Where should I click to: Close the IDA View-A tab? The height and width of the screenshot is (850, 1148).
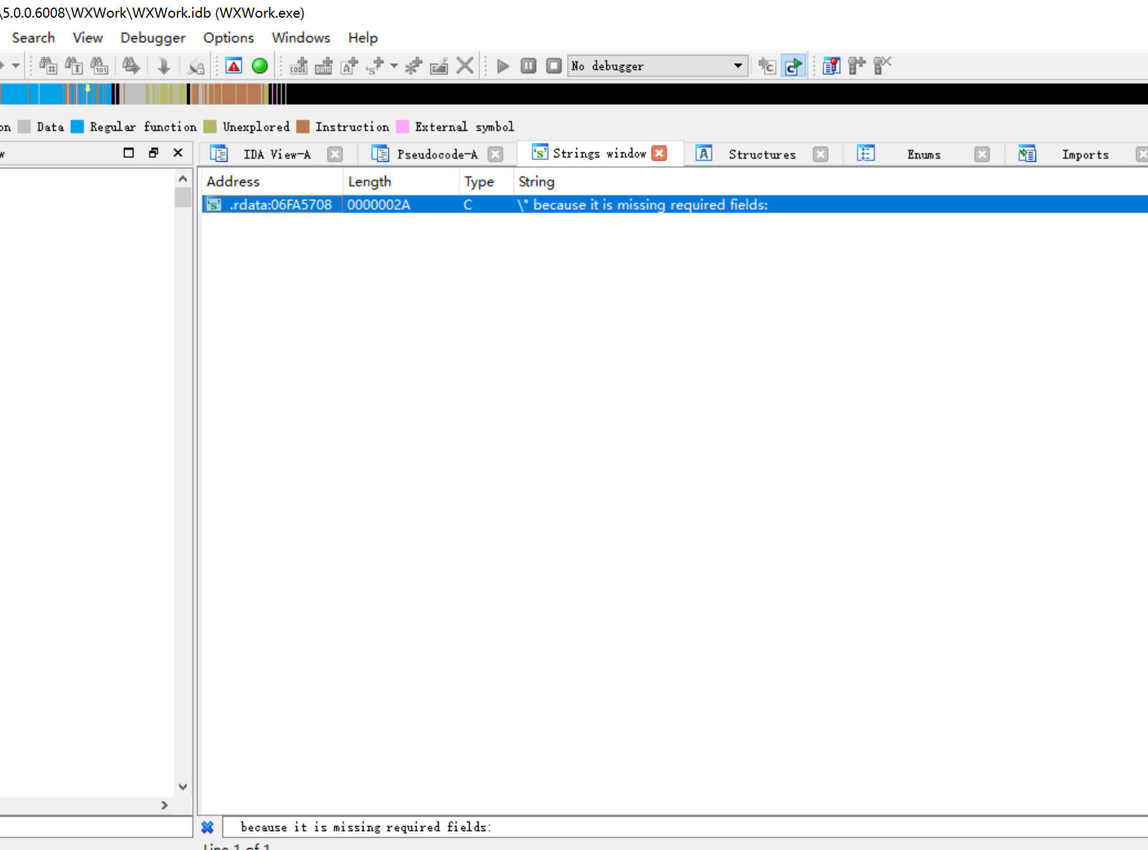click(335, 154)
